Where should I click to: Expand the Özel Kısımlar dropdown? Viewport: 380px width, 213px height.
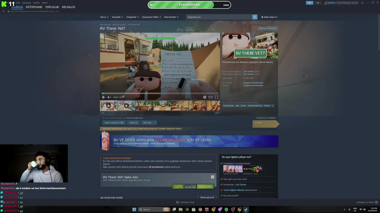[171, 17]
